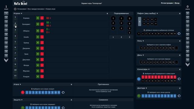This screenshot has width=194, height=109.
Task: Click the Вход link
Action: point(177,3)
